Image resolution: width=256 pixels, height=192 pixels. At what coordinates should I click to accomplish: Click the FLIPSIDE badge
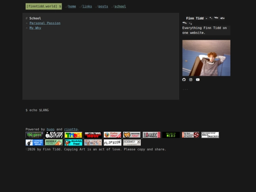pyautogui.click(x=112, y=143)
